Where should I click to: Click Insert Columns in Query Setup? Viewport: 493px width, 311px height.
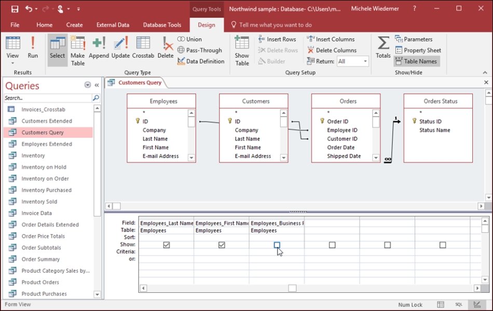[331, 39]
